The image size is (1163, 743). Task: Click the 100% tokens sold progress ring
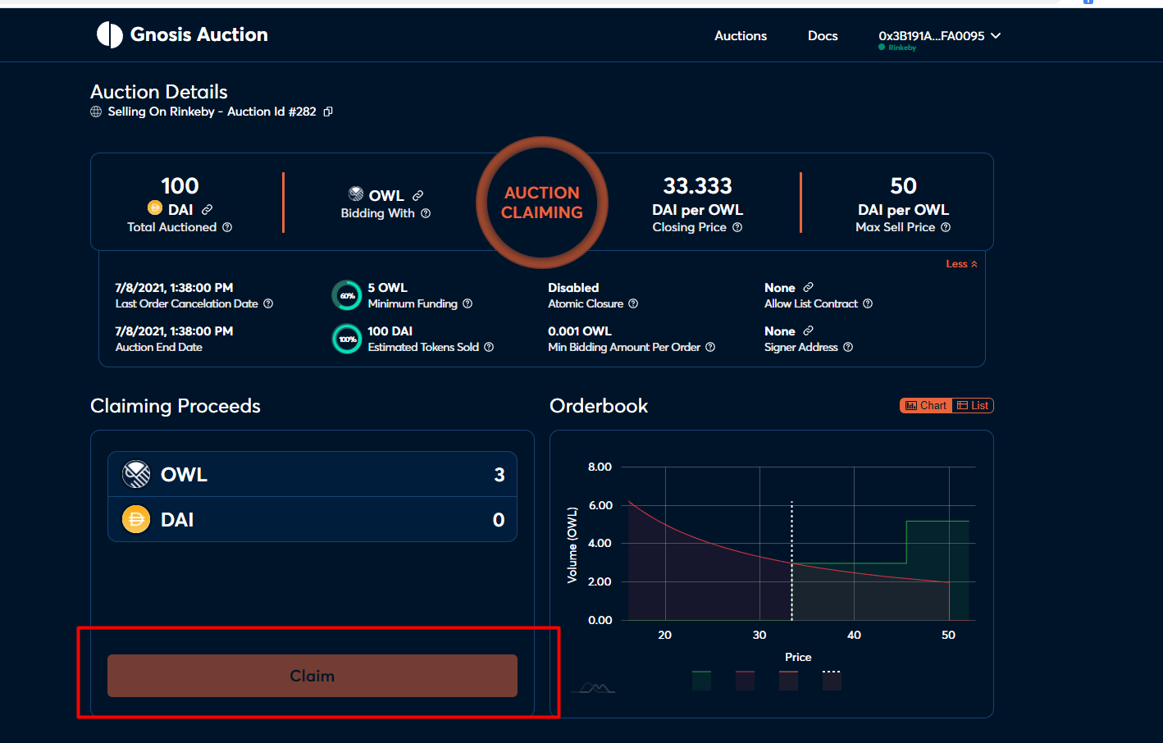347,339
